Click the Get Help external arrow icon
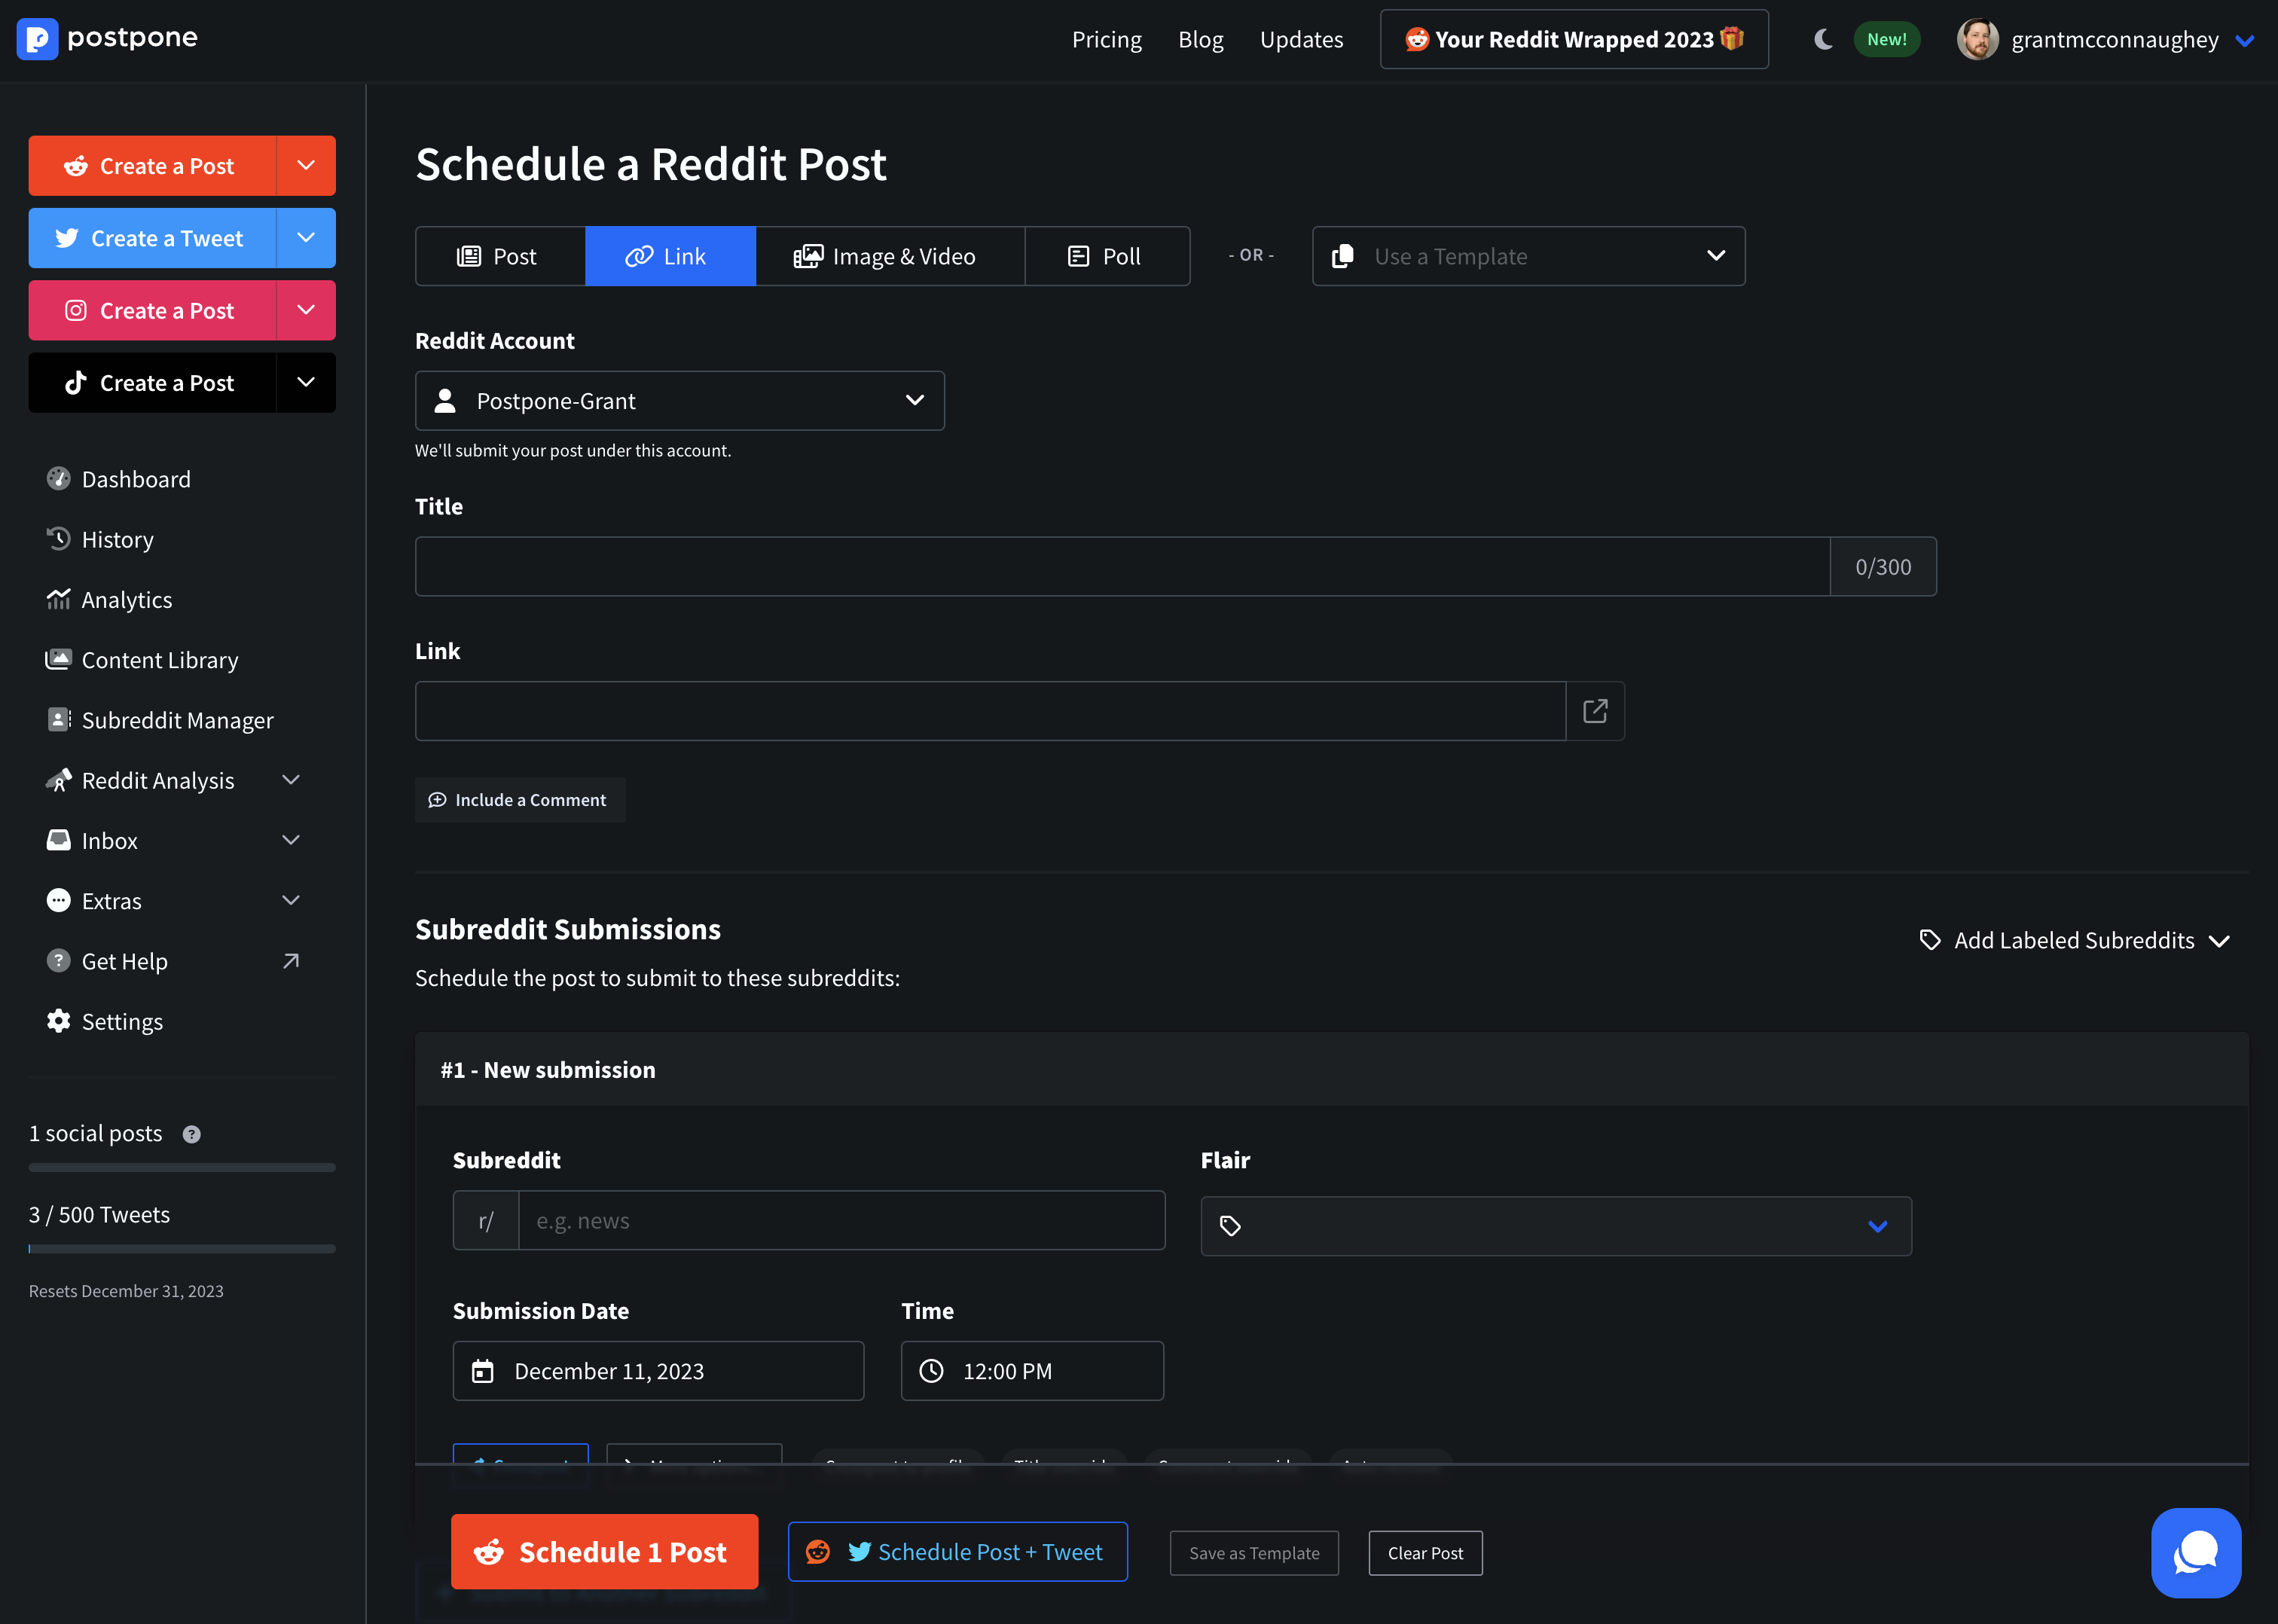The height and width of the screenshot is (1624, 2278). pos(291,961)
